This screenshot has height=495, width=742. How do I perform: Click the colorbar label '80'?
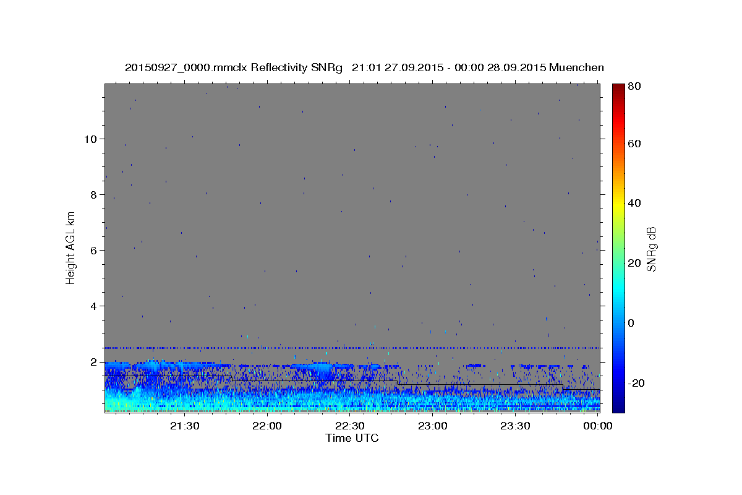pyautogui.click(x=634, y=87)
